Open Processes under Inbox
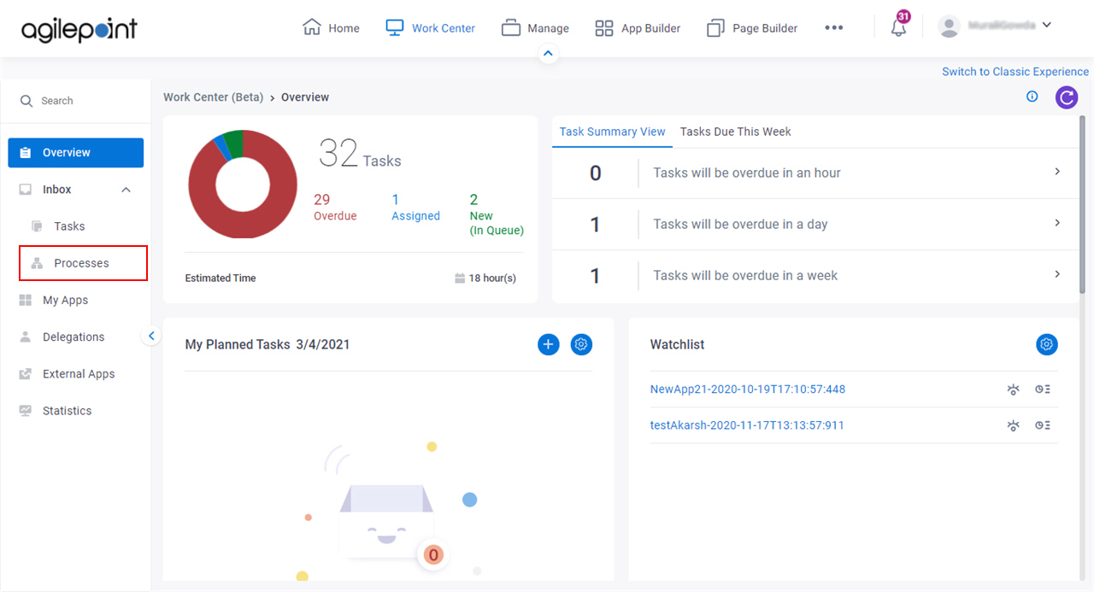This screenshot has height=592, width=1094. point(83,263)
